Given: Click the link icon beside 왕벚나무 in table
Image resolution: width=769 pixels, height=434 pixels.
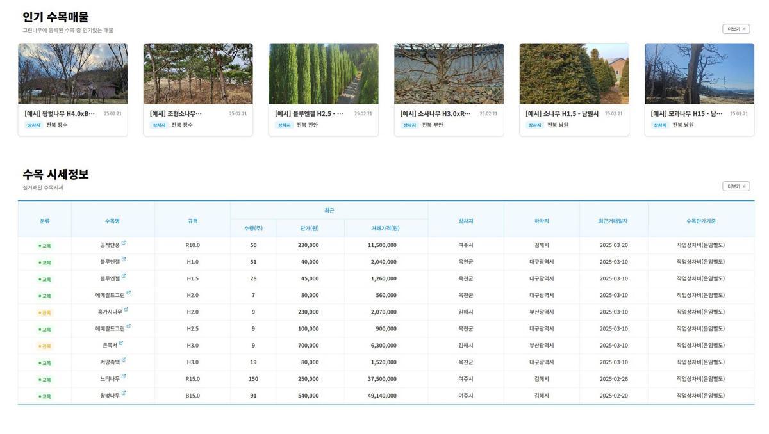Looking at the screenshot, I should coord(124,393).
